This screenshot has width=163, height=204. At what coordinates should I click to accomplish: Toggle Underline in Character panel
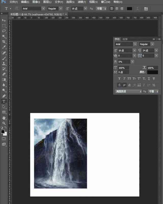click(149, 79)
